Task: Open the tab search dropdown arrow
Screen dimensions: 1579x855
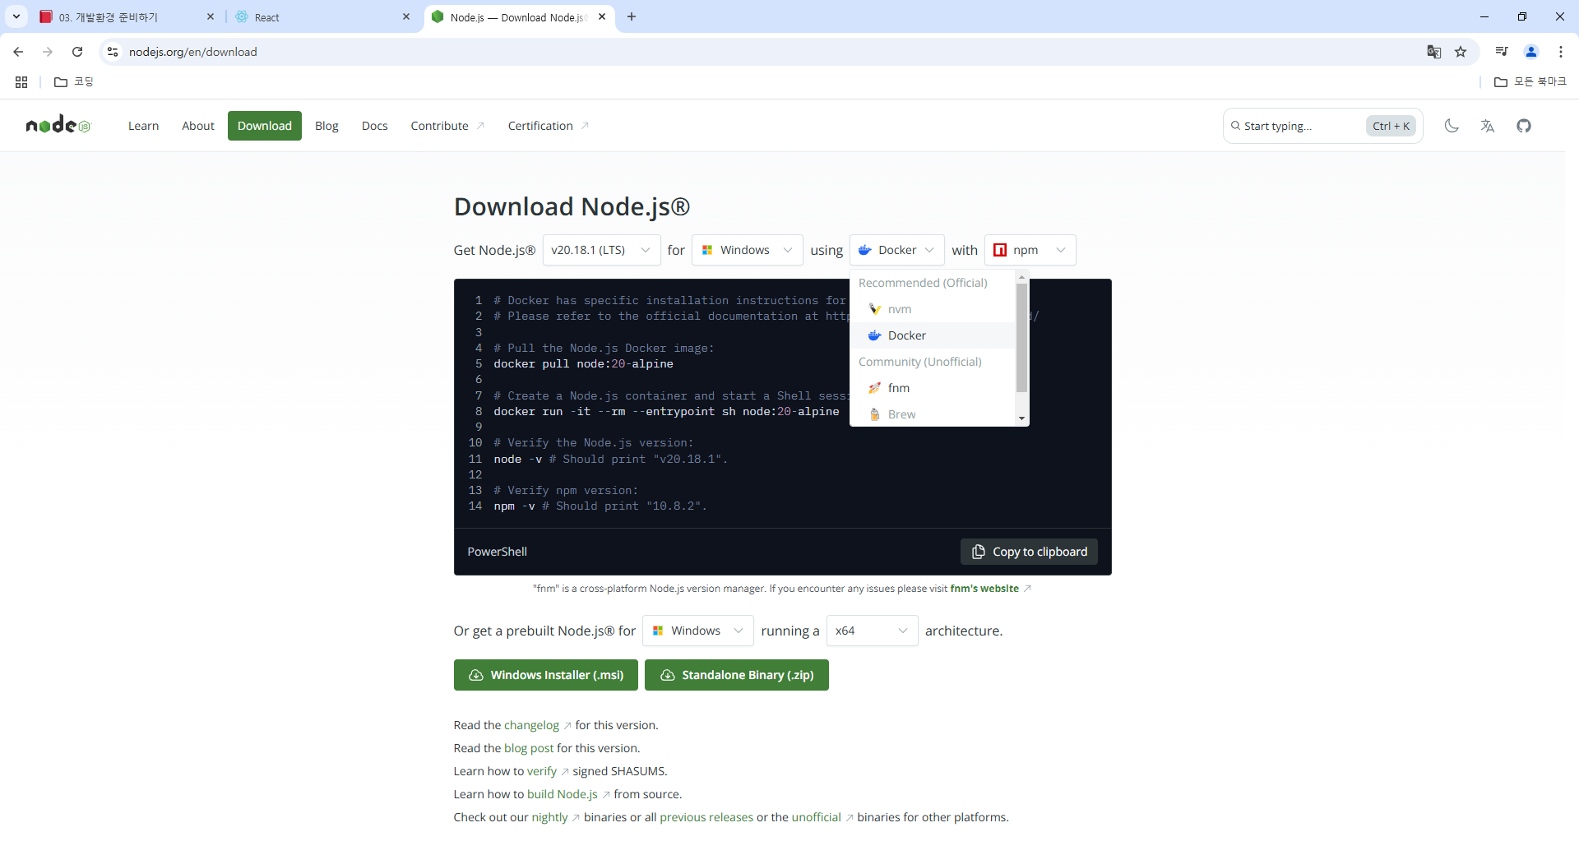Action: click(x=16, y=16)
